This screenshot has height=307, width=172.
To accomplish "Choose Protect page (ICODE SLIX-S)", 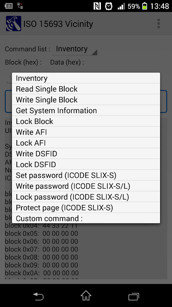I will (x=86, y=208).
